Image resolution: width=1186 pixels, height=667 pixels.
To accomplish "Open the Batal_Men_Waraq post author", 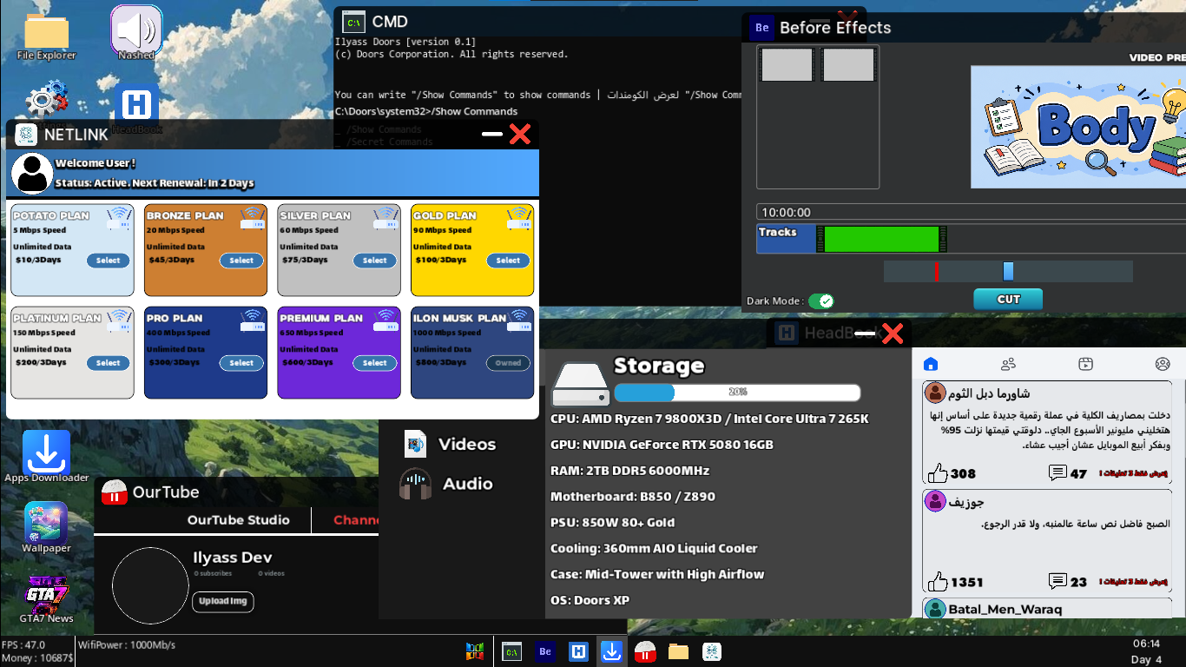I will (1005, 610).
